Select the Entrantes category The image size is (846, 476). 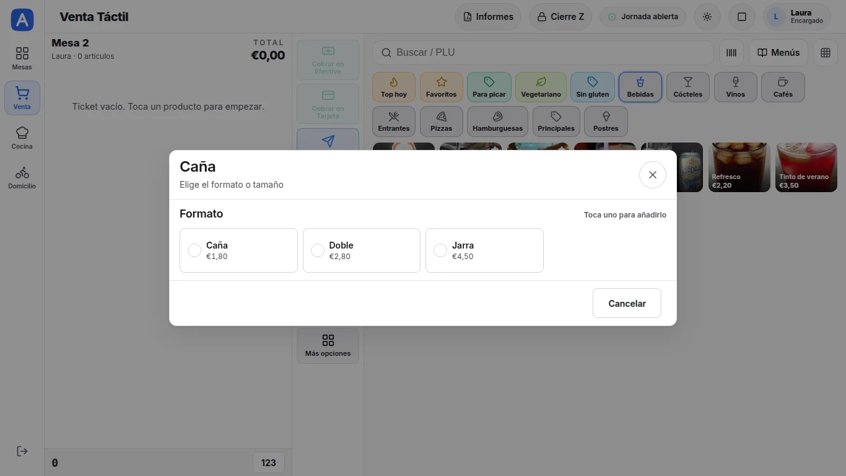click(x=394, y=121)
